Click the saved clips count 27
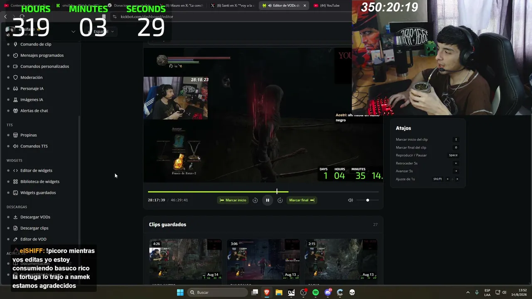This screenshot has height=299, width=532. coord(375,225)
